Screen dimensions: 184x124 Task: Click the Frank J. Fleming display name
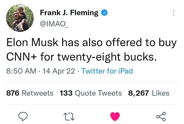click(69, 13)
